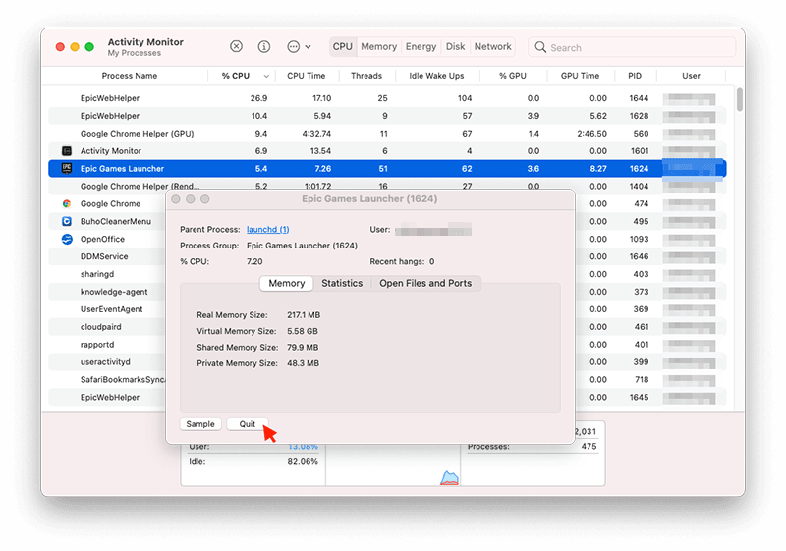
Task: Select the Activity Monitor process icon
Action: click(67, 151)
